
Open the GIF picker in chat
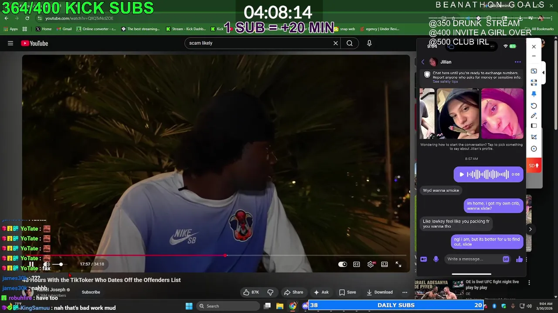pos(506,259)
